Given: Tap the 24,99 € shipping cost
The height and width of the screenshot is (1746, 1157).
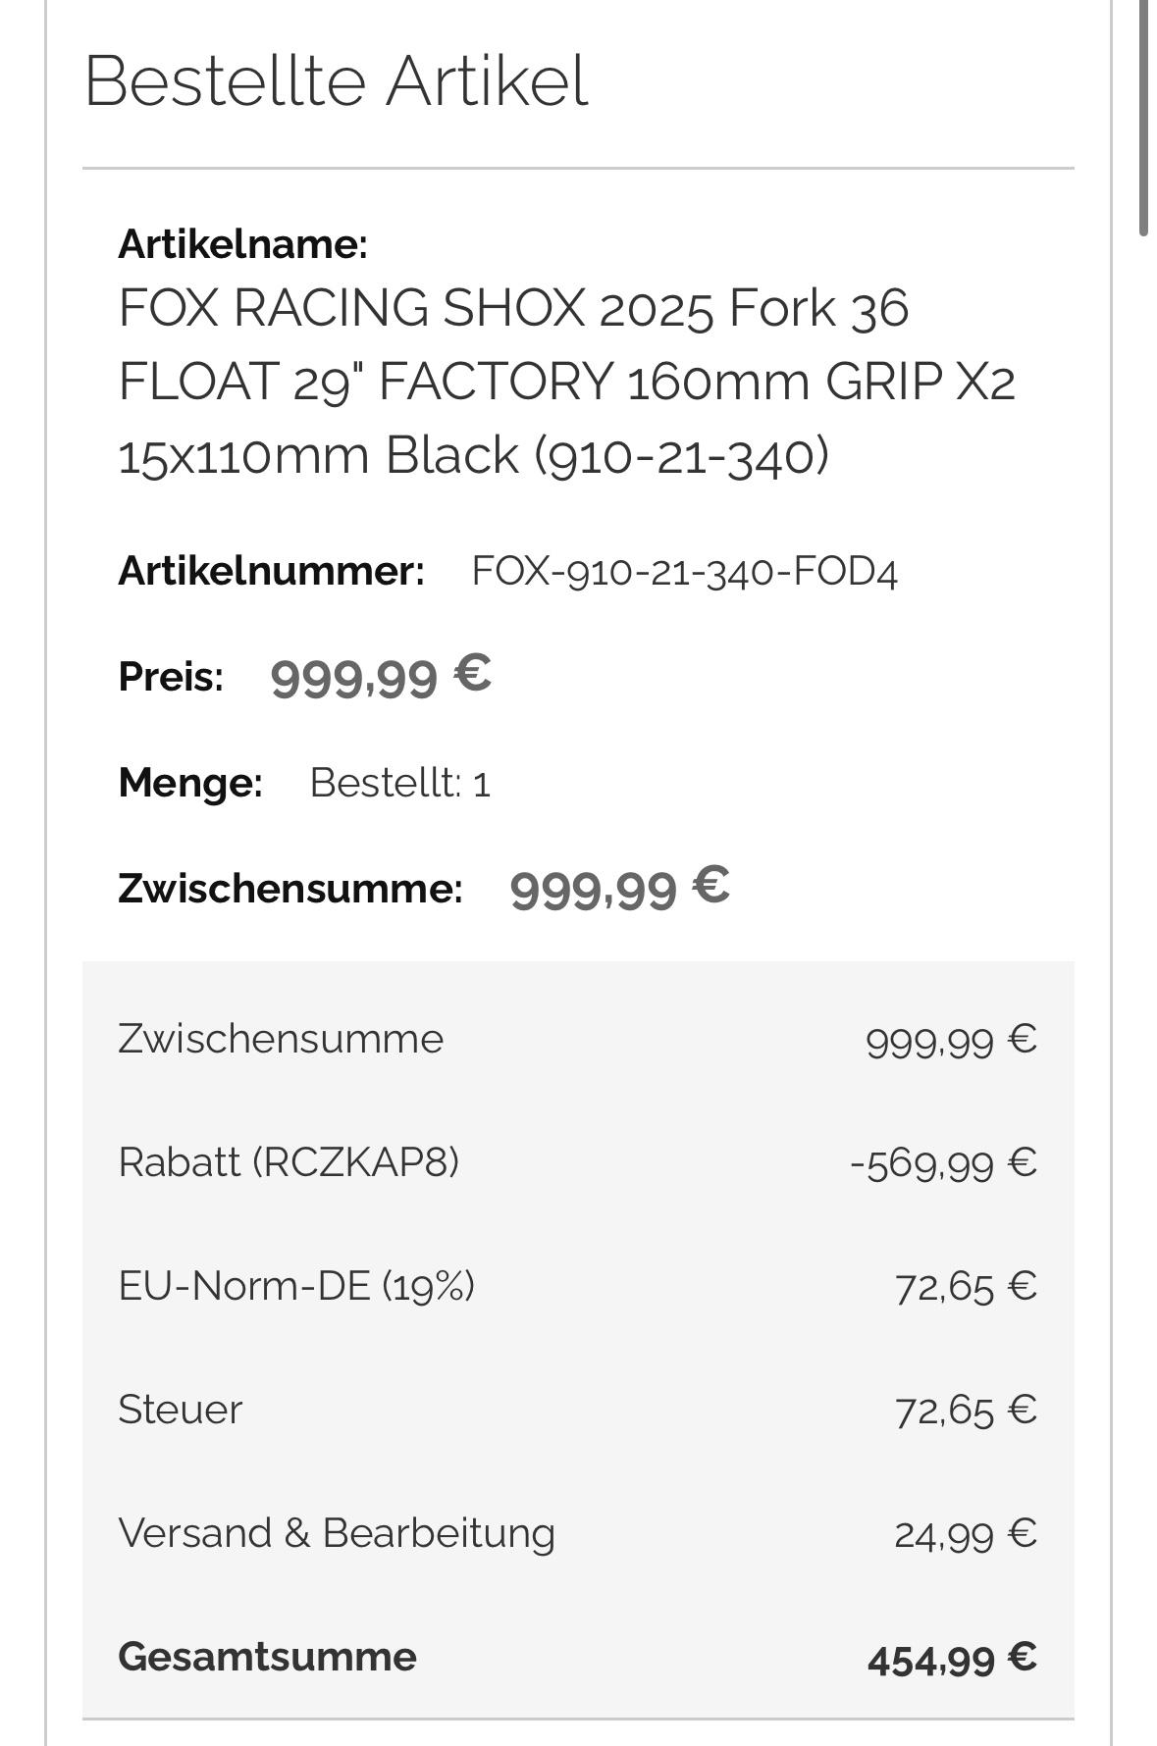Looking at the screenshot, I should [x=965, y=1534].
